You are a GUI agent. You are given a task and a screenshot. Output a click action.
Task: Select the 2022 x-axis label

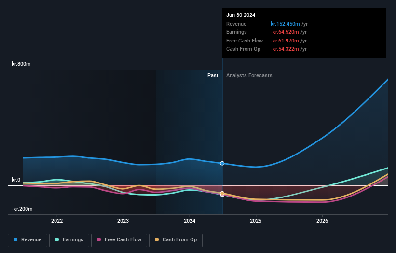click(x=57, y=221)
